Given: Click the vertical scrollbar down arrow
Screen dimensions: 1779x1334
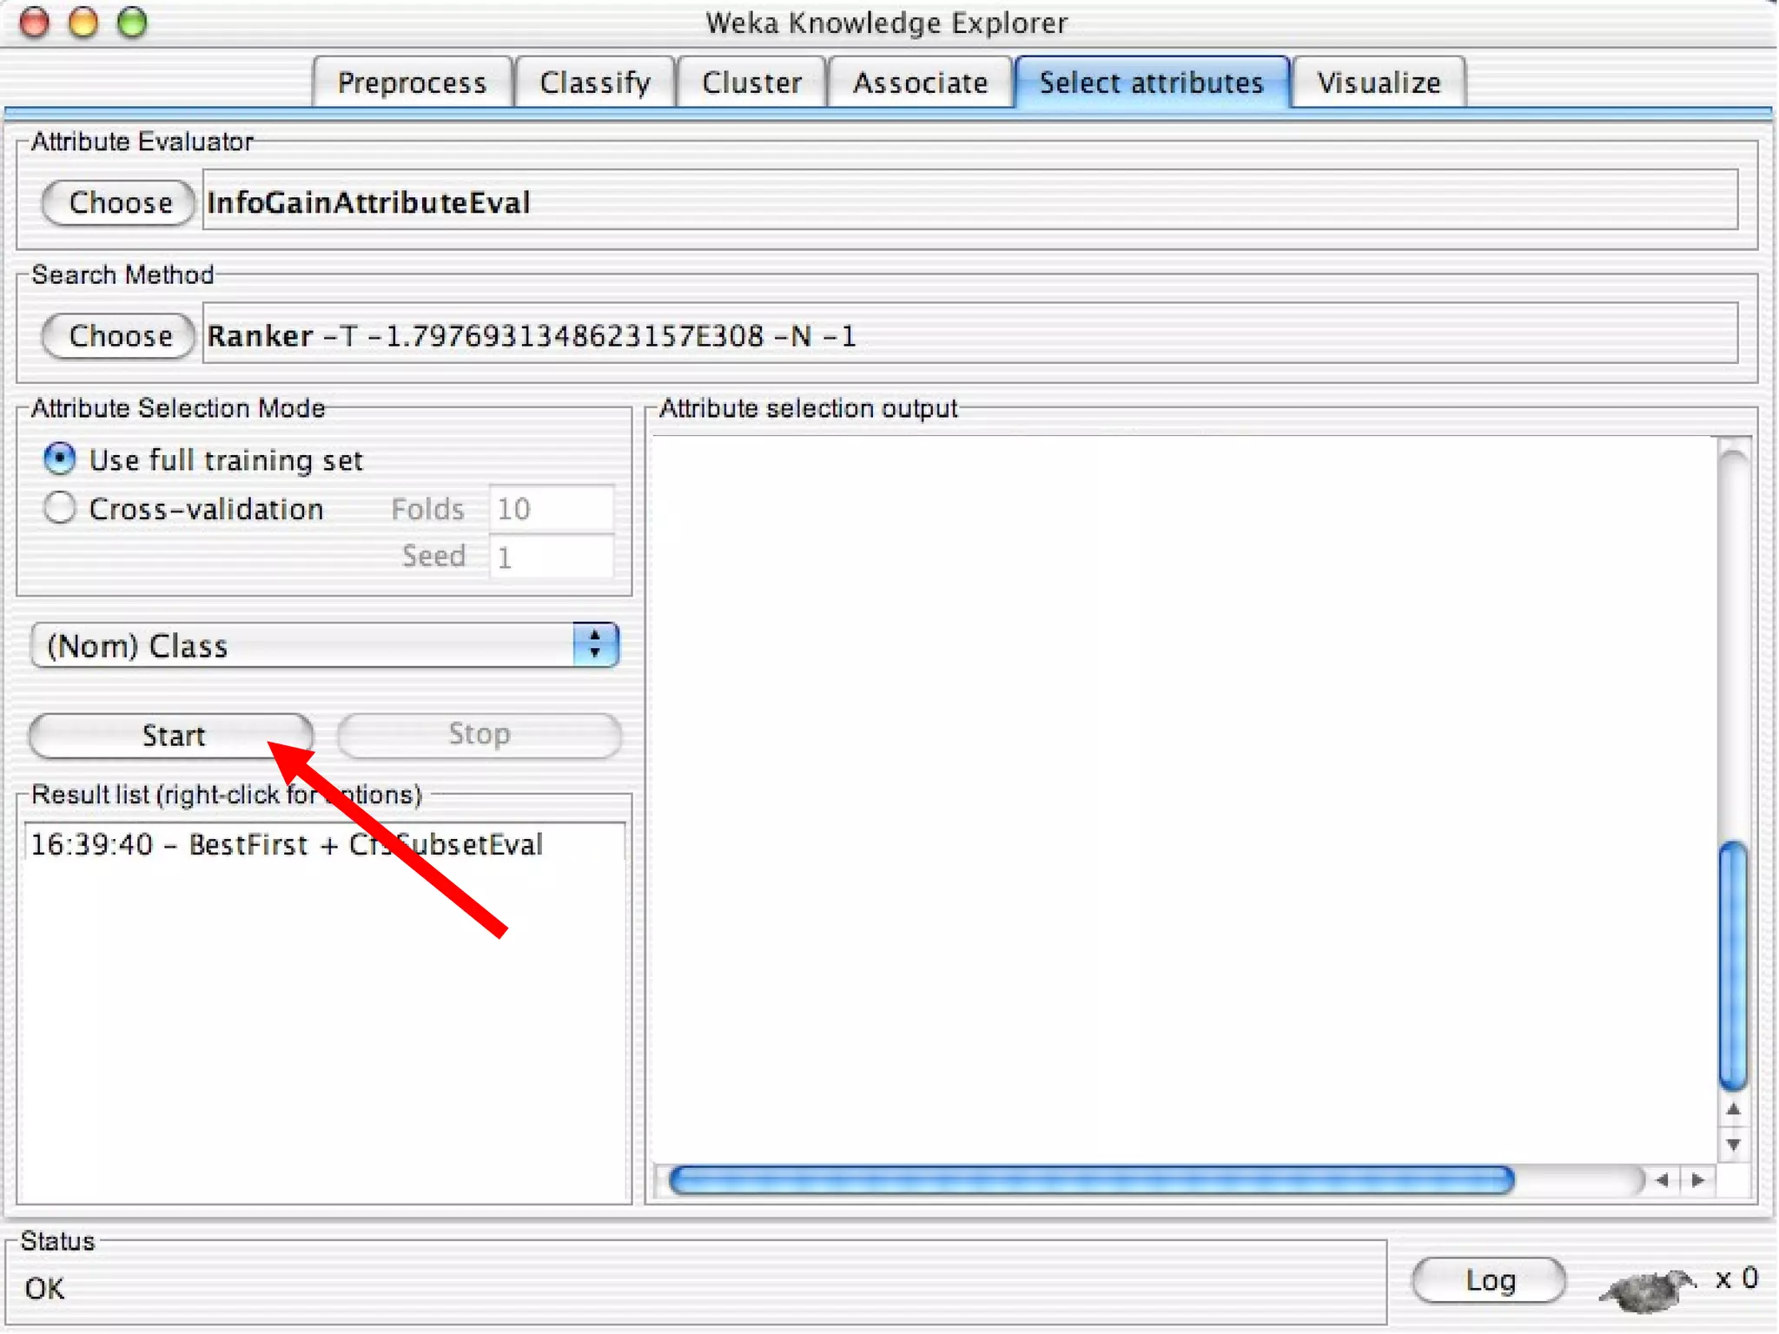Looking at the screenshot, I should [1733, 1145].
